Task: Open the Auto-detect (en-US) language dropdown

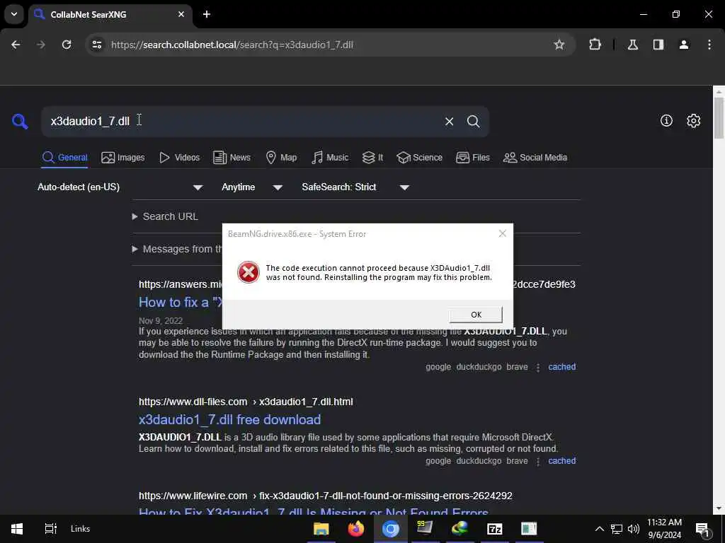Action: (x=120, y=187)
